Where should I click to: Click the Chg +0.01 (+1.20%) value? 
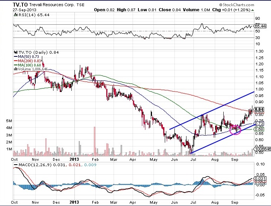231,10
